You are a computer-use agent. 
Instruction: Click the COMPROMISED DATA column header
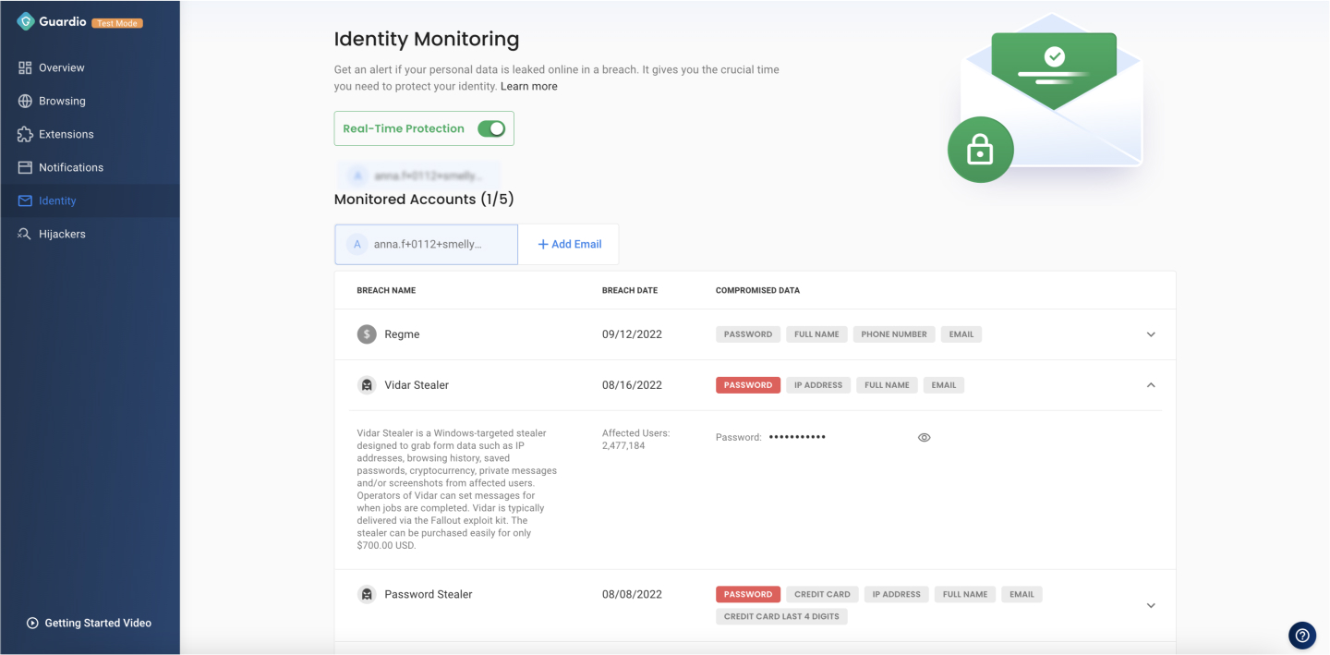tap(757, 290)
